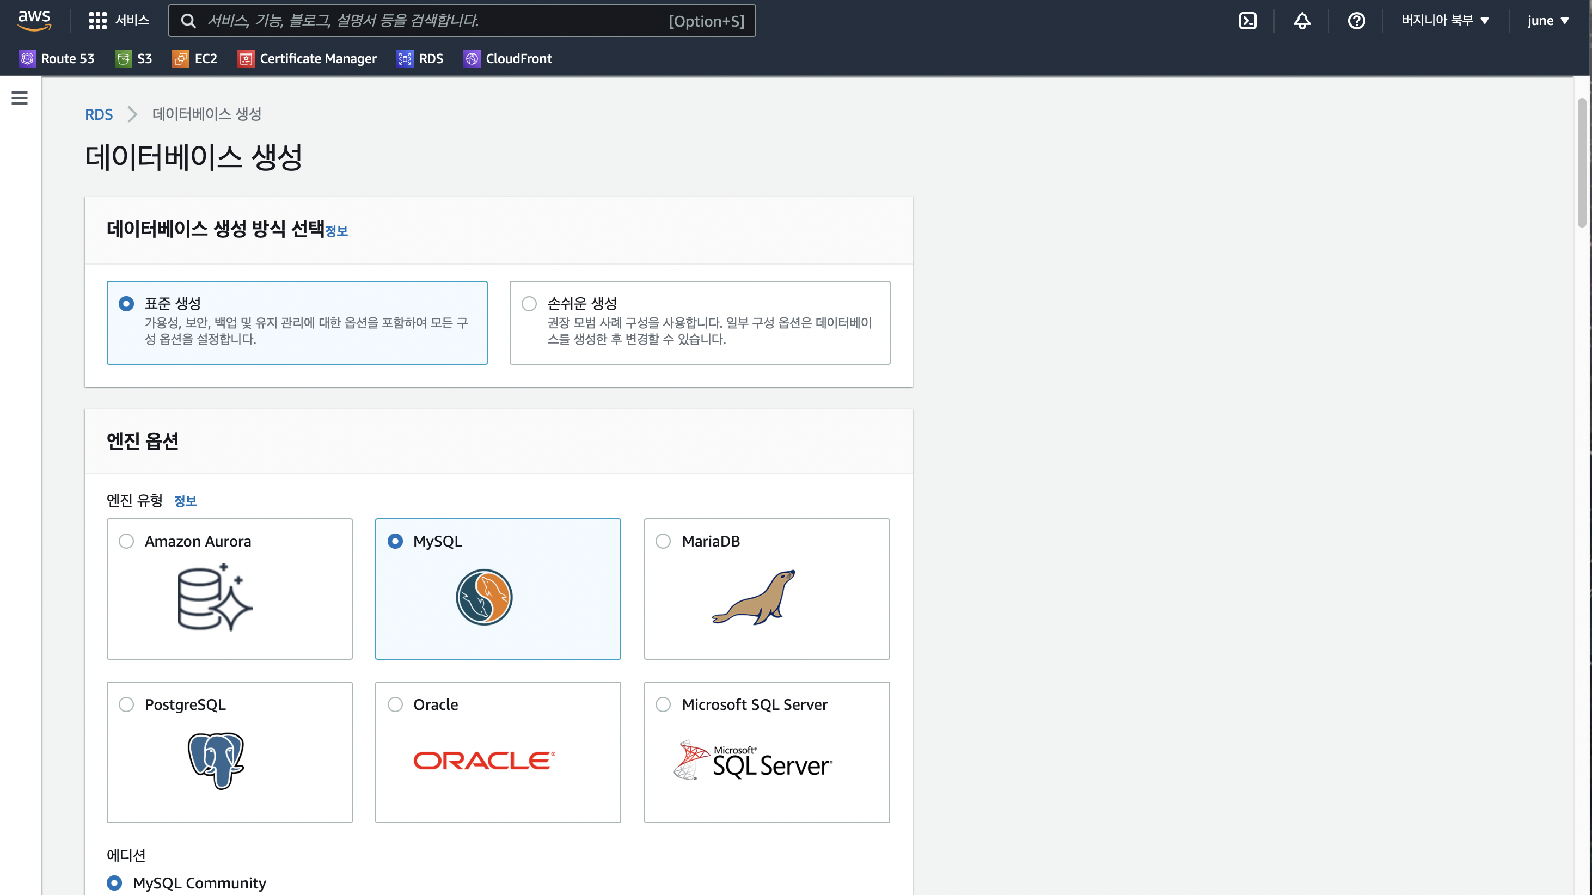
Task: Focus the AWS services search field
Action: (x=462, y=21)
